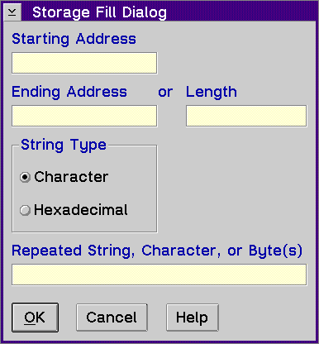The height and width of the screenshot is (344, 319).
Task: Select the Character radio button circle
Action: tap(25, 177)
